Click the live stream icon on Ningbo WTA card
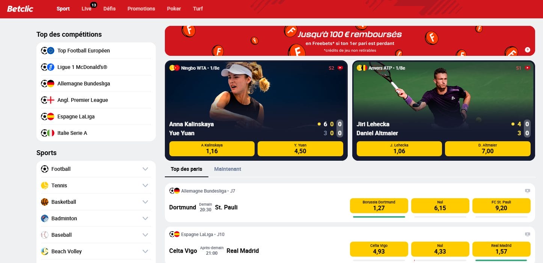 340,68
